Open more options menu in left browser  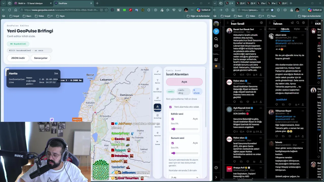coord(192,10)
